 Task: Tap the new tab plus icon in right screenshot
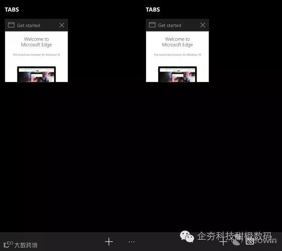click(223, 242)
